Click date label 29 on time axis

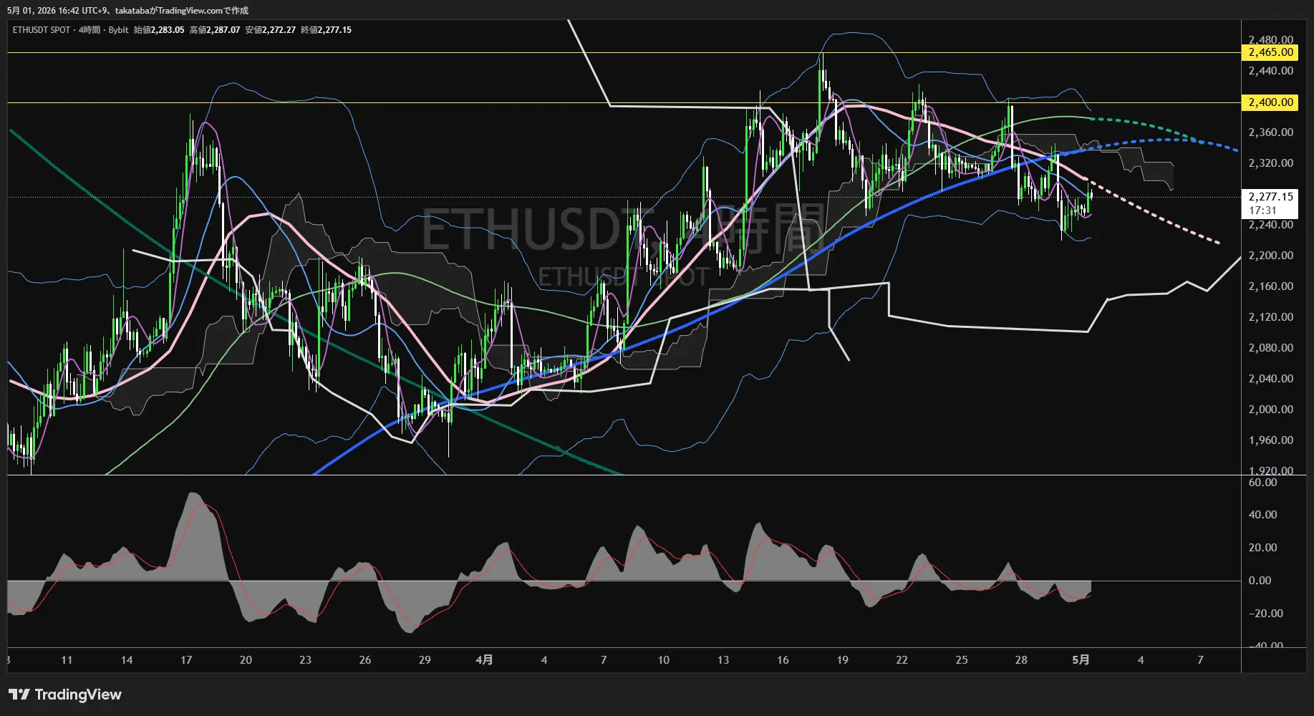425,660
